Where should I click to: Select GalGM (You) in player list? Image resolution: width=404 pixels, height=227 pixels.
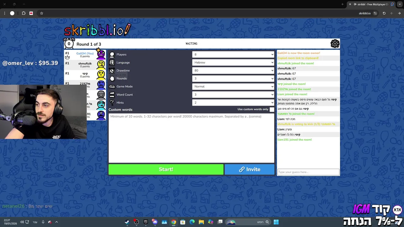point(85,53)
